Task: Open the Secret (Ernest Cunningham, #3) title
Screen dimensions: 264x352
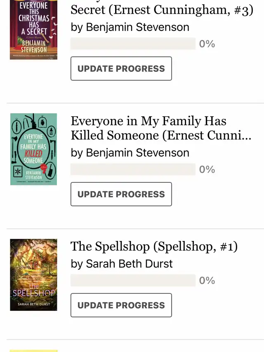Action: [162, 10]
